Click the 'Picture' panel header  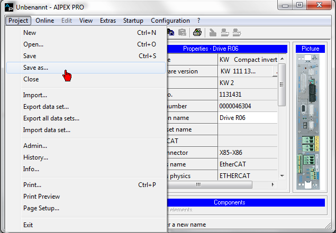pos(310,49)
